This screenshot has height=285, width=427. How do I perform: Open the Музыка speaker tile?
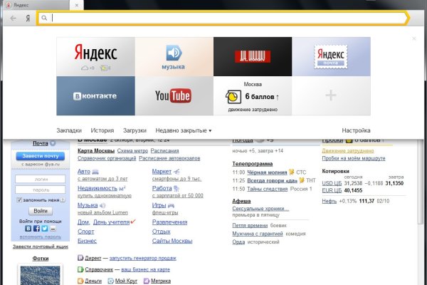pos(174,56)
